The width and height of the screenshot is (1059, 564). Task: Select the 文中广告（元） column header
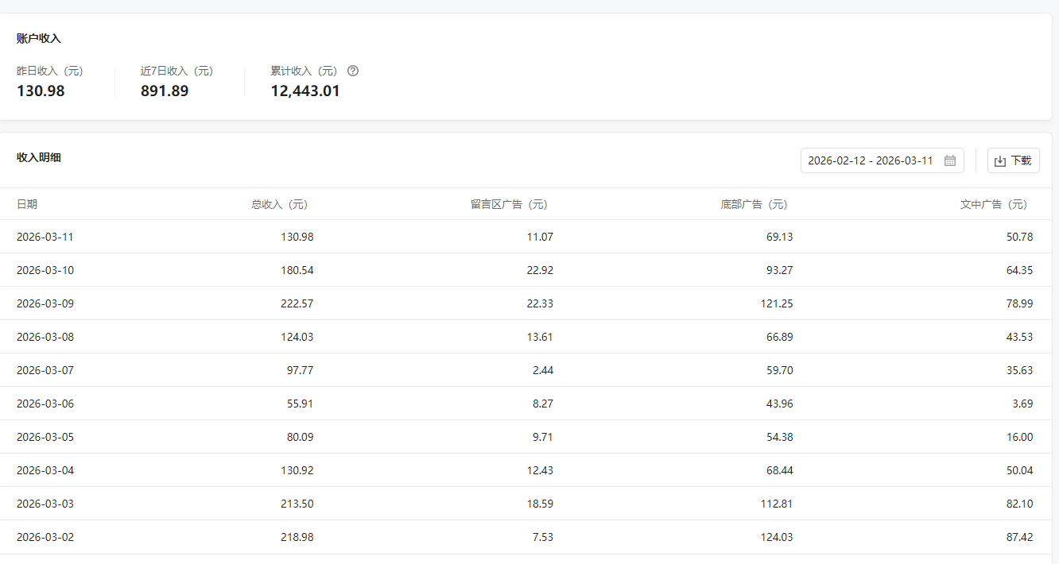(x=994, y=204)
